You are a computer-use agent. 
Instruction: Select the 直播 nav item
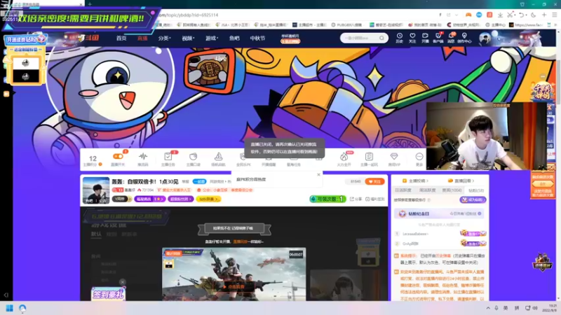coord(142,38)
